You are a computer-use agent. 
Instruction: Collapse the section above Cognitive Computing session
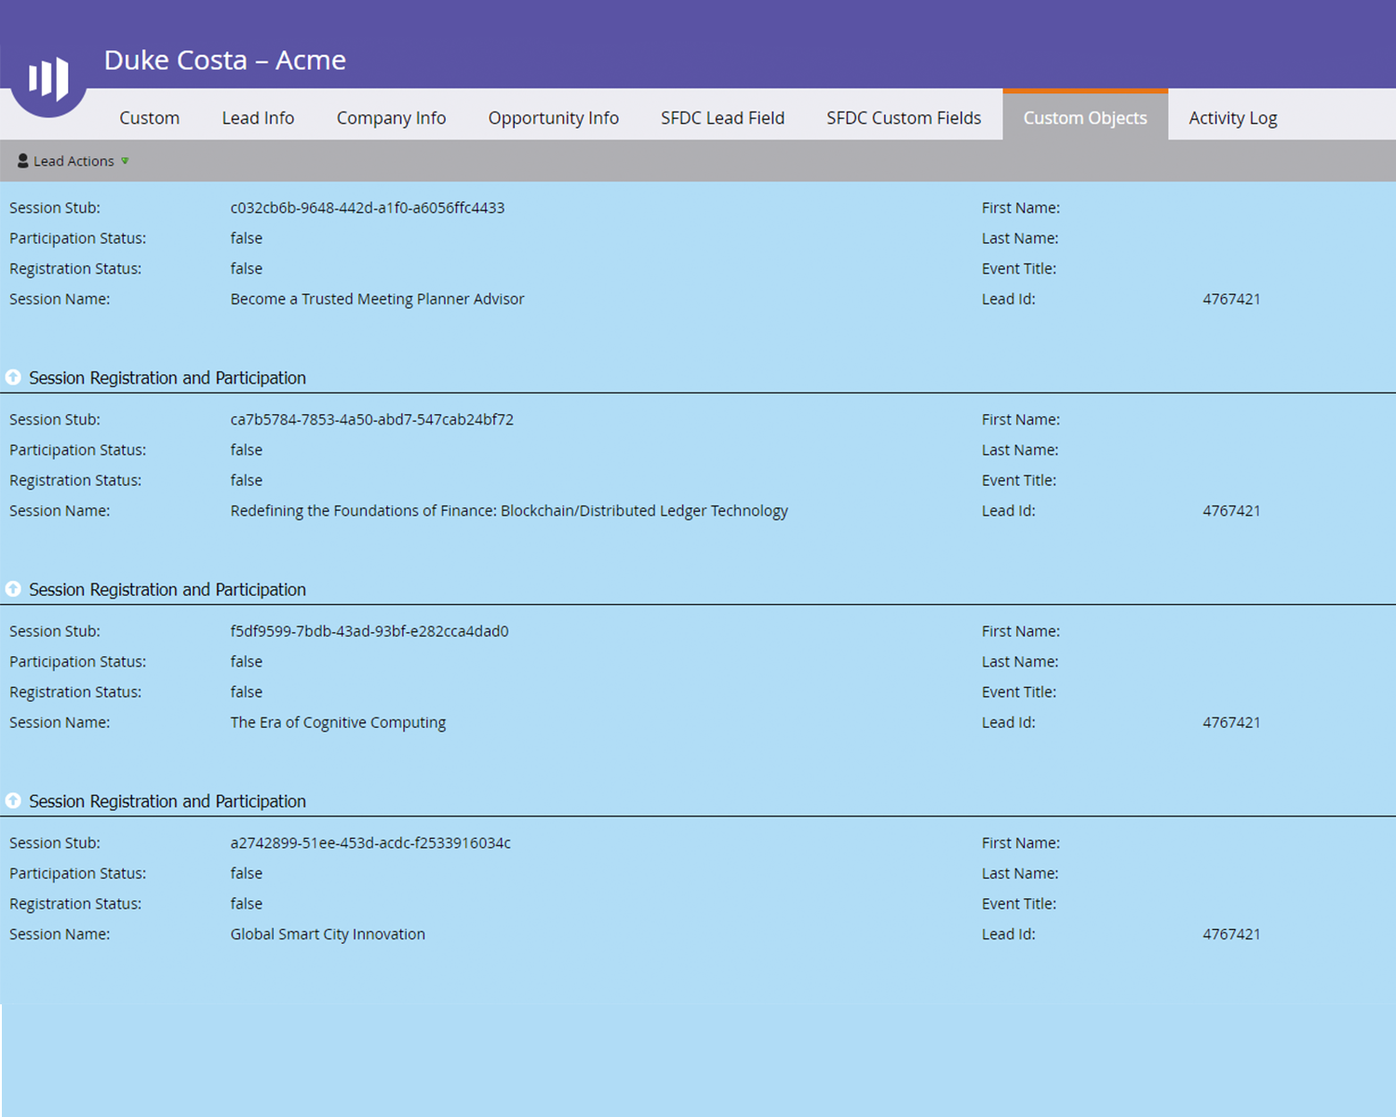point(13,589)
